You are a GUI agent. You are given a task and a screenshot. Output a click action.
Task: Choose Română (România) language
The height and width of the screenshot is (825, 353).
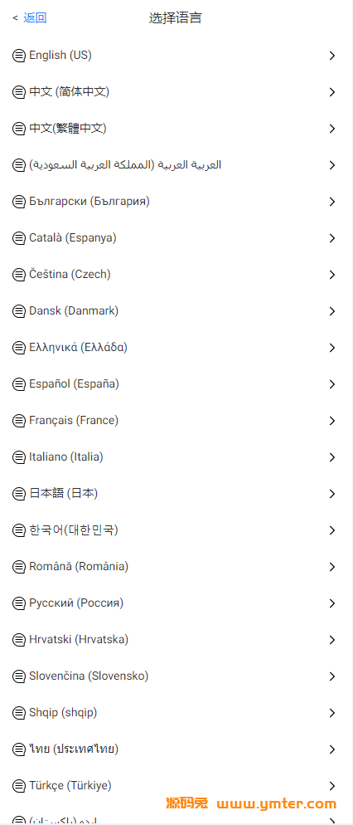click(x=176, y=567)
